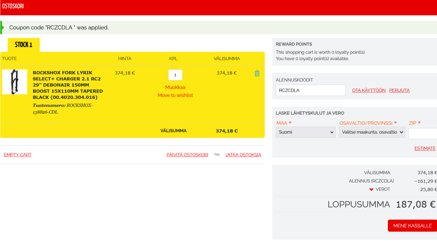Image resolution: width=437 pixels, height=245 pixels.
Task: Click the Estimate shipping link
Action: [x=425, y=148]
